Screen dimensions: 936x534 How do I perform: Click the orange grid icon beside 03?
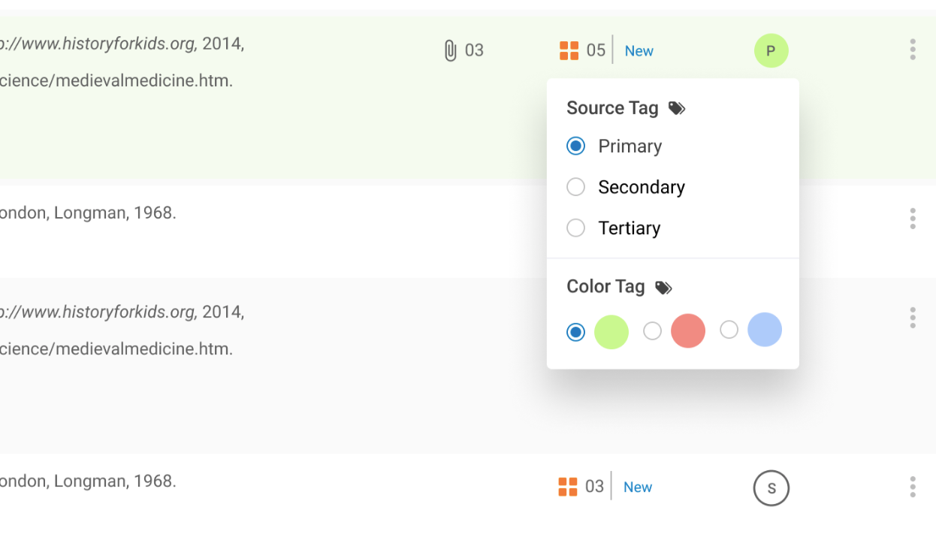(x=568, y=487)
